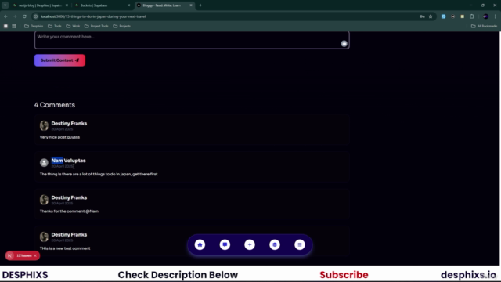Bookmark this page with star icon
The width and height of the screenshot is (501, 282).
click(x=431, y=16)
